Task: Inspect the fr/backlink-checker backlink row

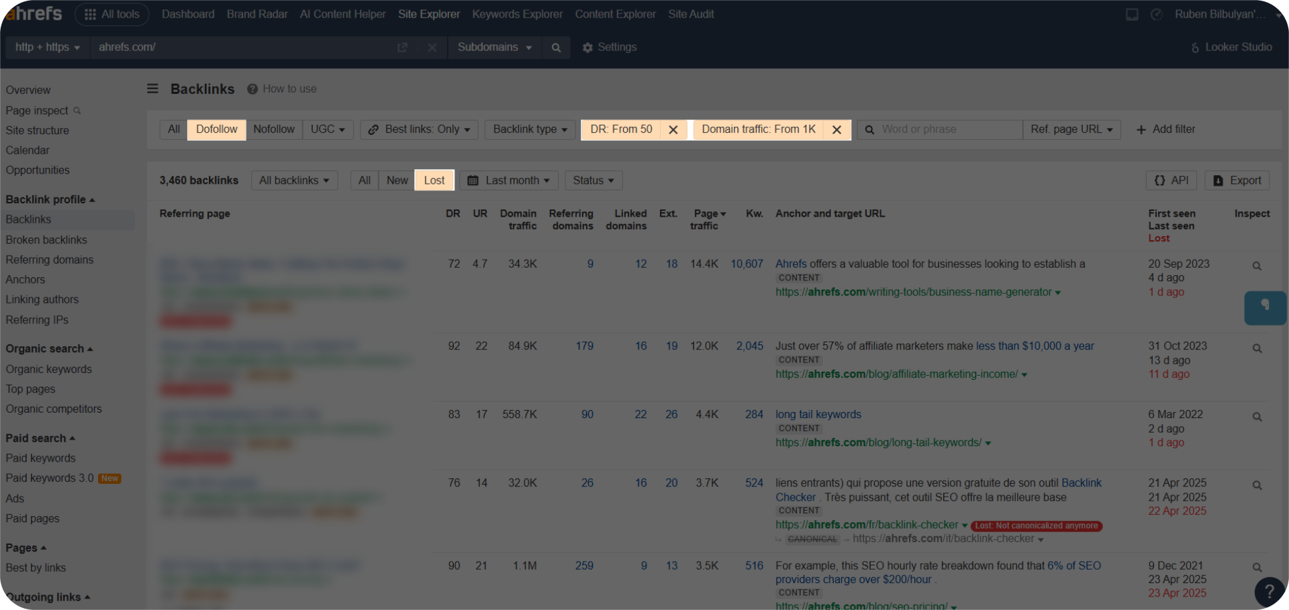Action: tap(1257, 485)
